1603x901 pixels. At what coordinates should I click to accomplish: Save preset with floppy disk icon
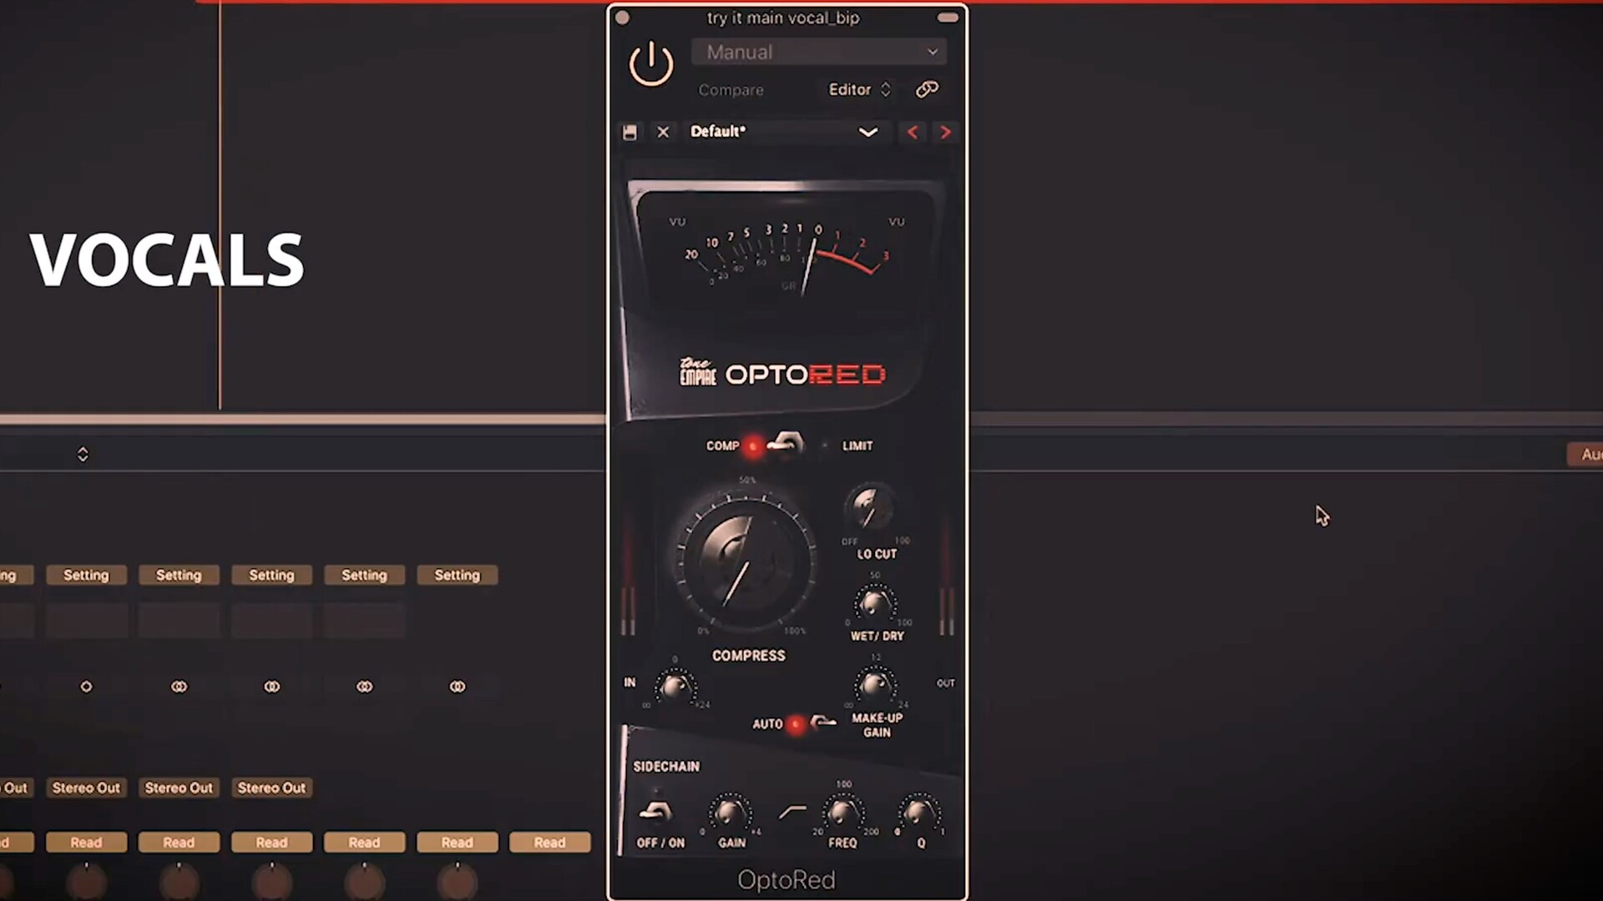pos(630,132)
